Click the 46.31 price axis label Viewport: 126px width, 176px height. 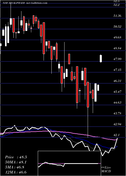pos(117,81)
